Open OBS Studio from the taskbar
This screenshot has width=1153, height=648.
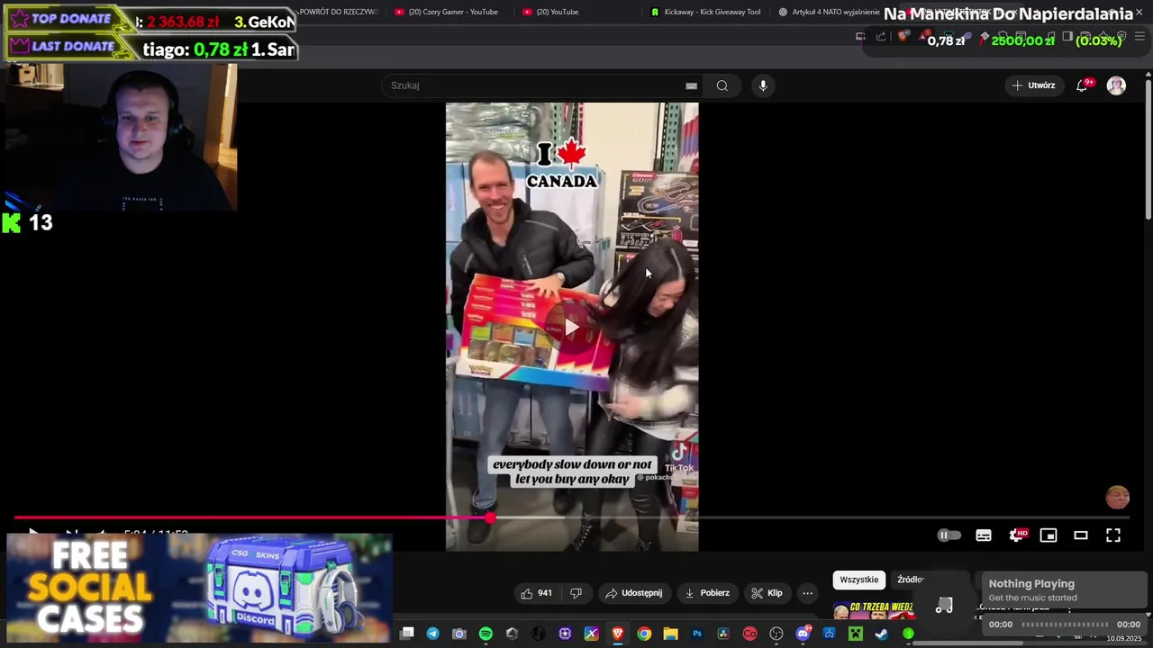pos(776,634)
